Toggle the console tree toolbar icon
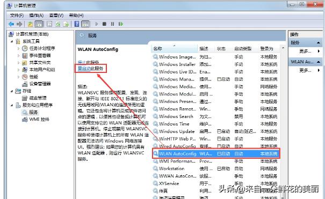The width and height of the screenshot is (325, 199). coord(39,24)
